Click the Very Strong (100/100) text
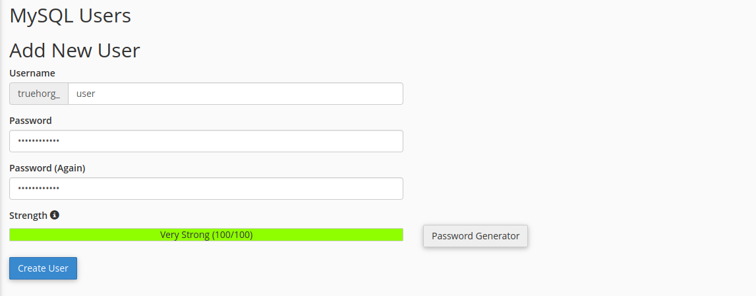 (x=206, y=235)
